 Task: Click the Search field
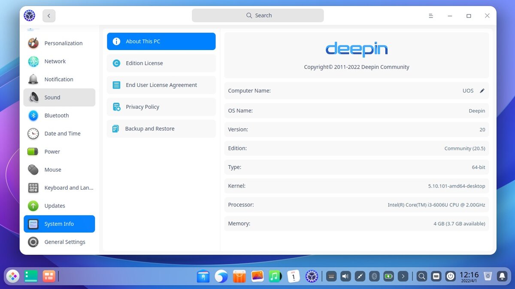(x=257, y=15)
